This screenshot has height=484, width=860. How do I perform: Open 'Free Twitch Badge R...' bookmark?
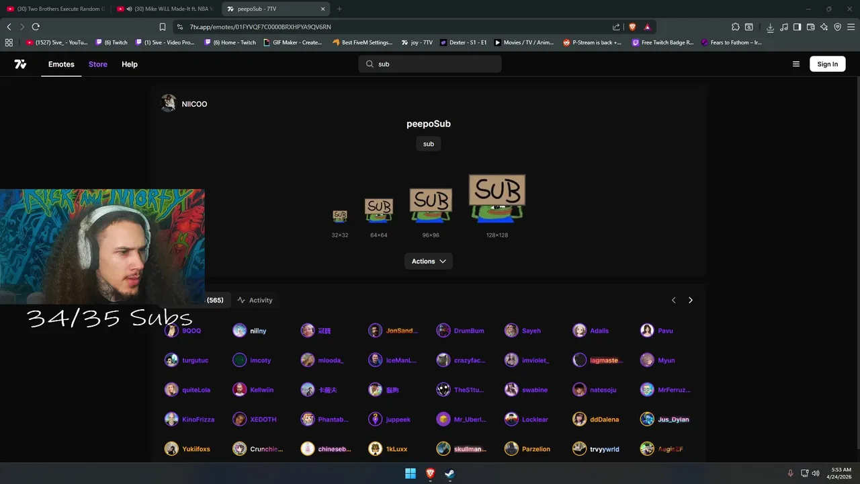coord(662,42)
